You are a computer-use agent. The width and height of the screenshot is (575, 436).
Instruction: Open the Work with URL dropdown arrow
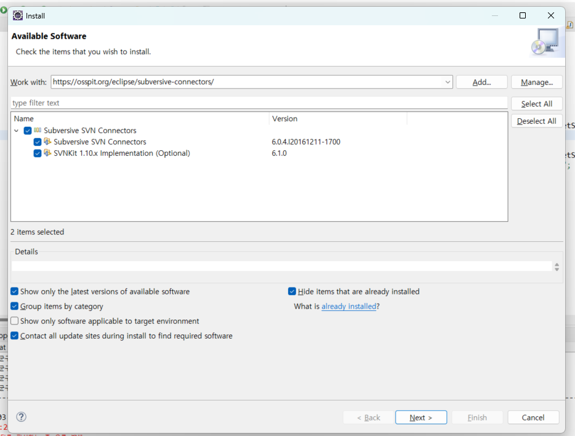tap(448, 82)
